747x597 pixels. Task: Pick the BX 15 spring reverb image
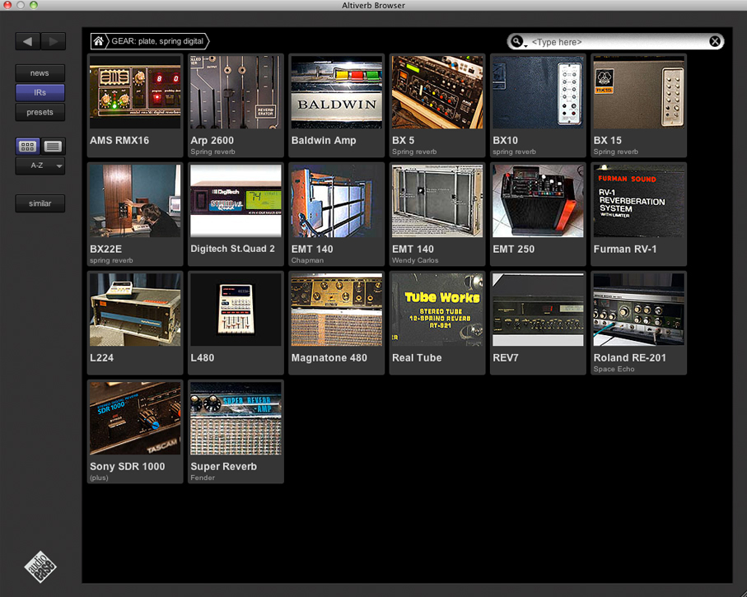coord(639,92)
